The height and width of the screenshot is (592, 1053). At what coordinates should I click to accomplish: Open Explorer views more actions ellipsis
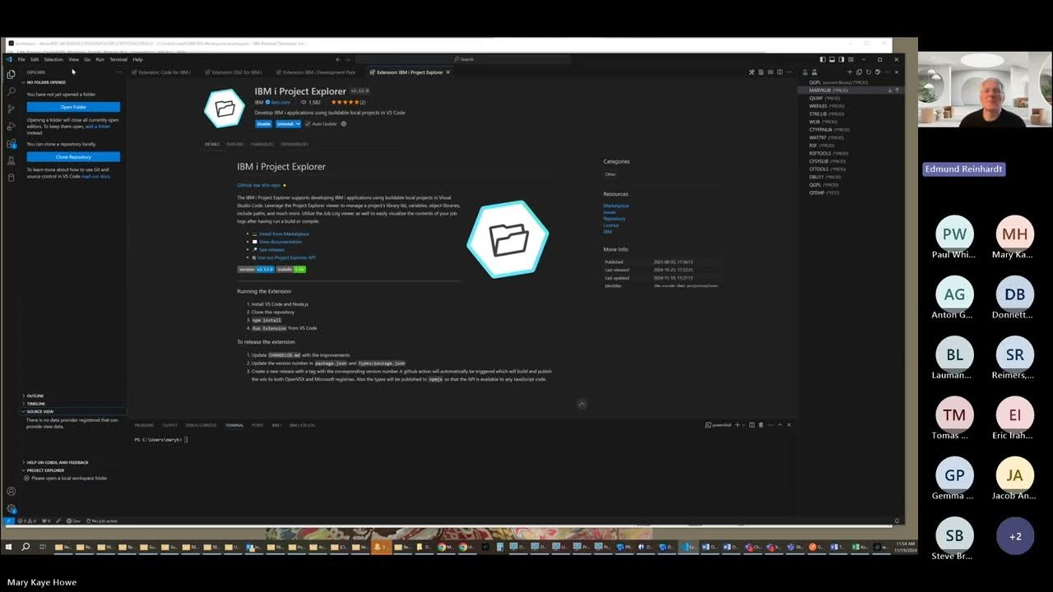pos(118,72)
